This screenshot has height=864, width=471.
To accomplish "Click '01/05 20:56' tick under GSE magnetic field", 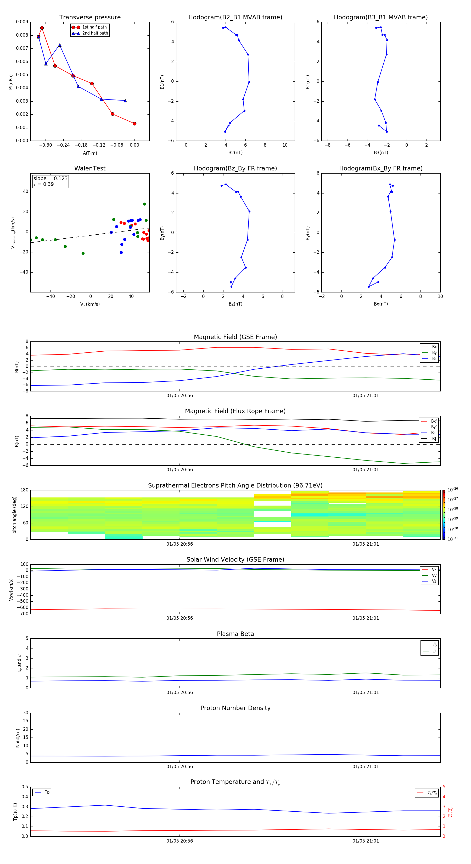I will point(180,395).
